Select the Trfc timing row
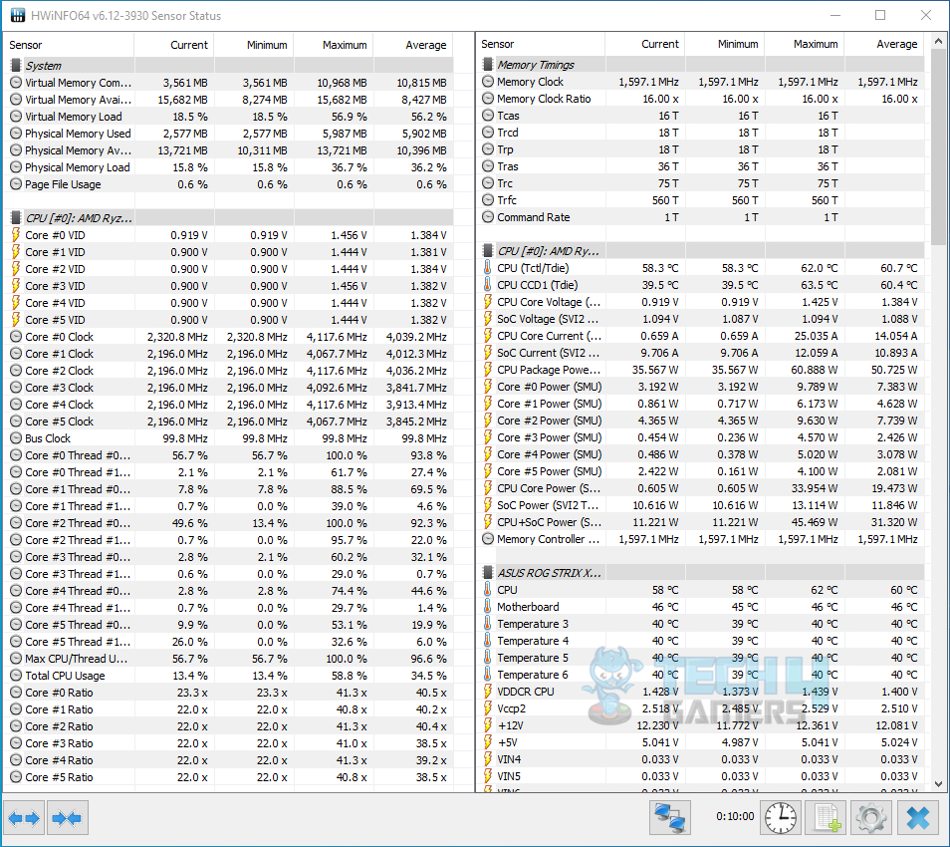Viewport: 950px width, 847px height. [x=701, y=200]
